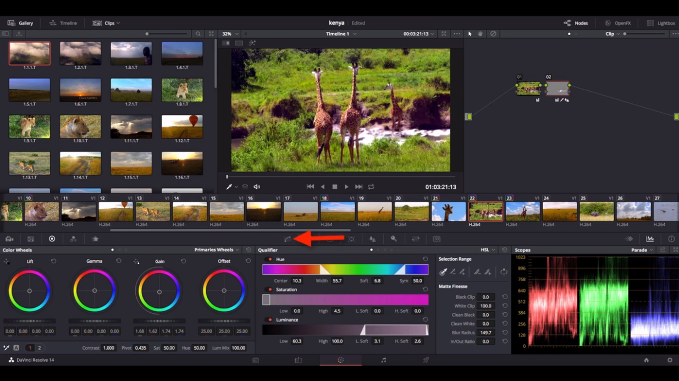Stop playback in the viewer

coord(334,187)
